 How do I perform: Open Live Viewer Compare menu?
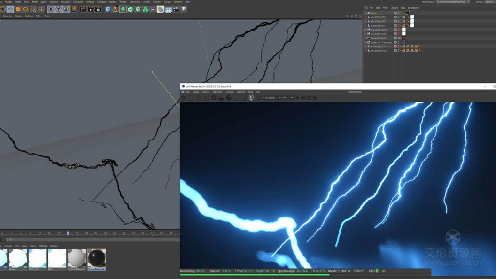point(229,92)
